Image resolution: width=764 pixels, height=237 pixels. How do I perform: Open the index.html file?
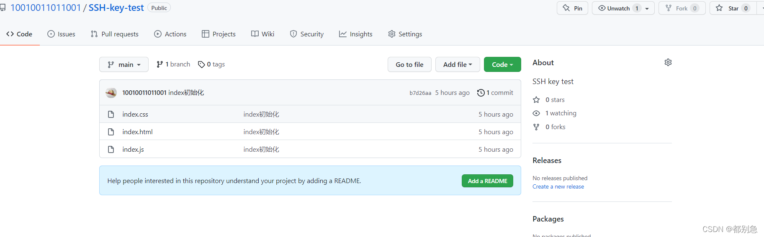pos(137,132)
